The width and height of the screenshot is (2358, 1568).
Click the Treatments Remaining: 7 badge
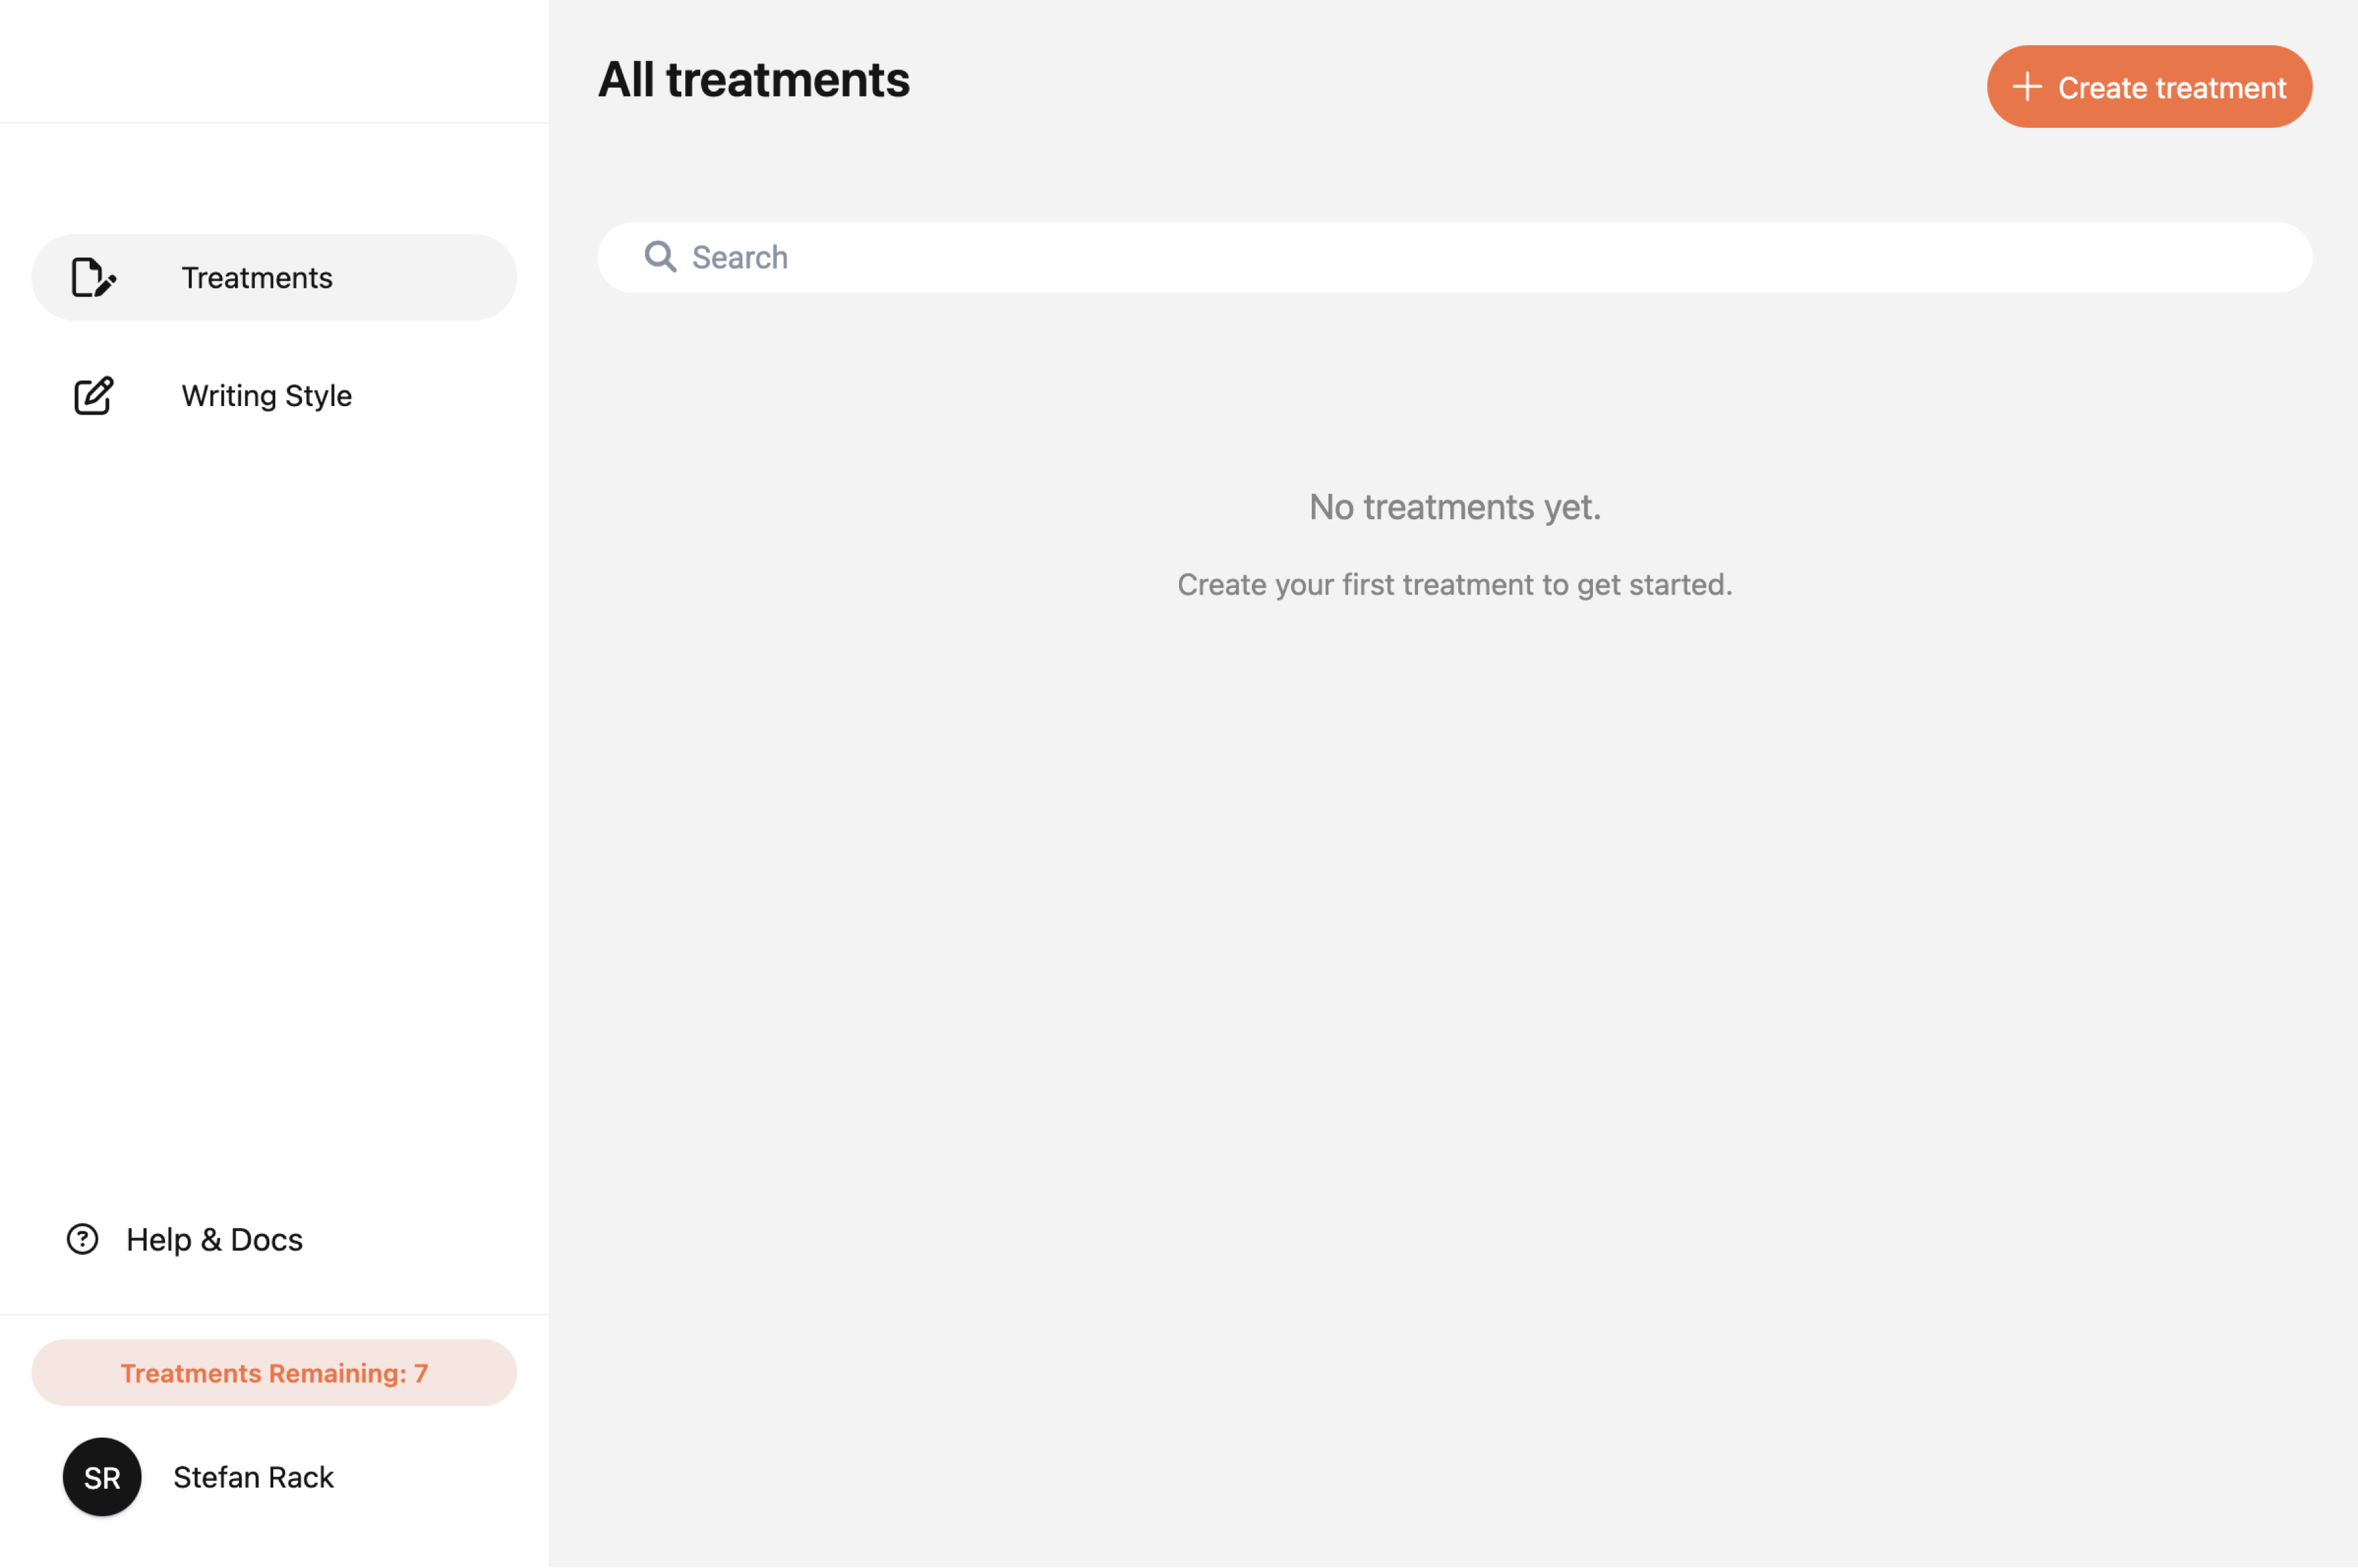point(274,1373)
